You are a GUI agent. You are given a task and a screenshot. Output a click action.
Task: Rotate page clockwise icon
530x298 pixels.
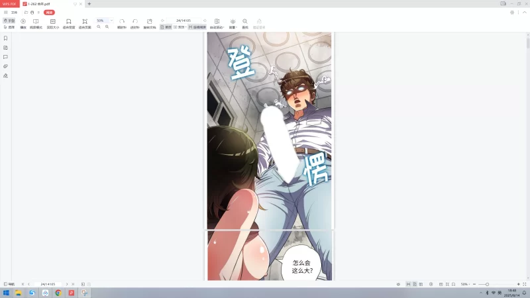point(122,21)
